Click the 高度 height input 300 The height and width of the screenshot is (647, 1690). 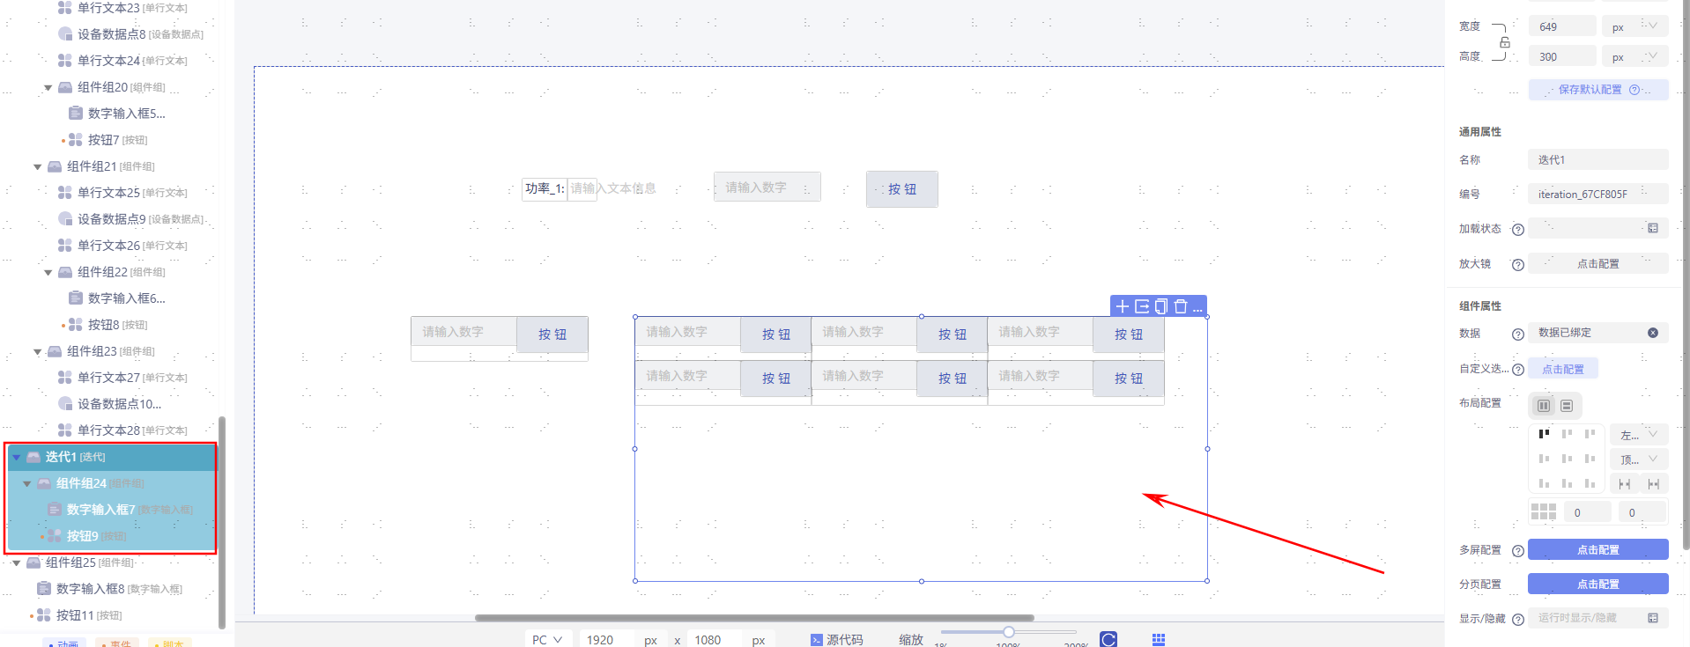pos(1562,56)
